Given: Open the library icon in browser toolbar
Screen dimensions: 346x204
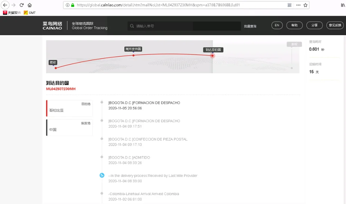Looking at the screenshot, I should (x=343, y=5).
